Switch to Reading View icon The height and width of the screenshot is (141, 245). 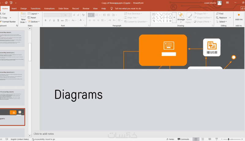coord(210,139)
